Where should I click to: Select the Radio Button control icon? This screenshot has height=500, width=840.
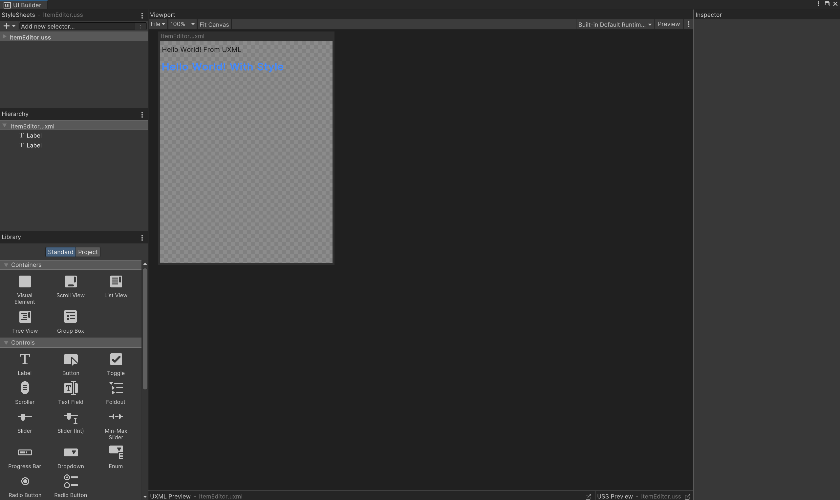point(25,482)
